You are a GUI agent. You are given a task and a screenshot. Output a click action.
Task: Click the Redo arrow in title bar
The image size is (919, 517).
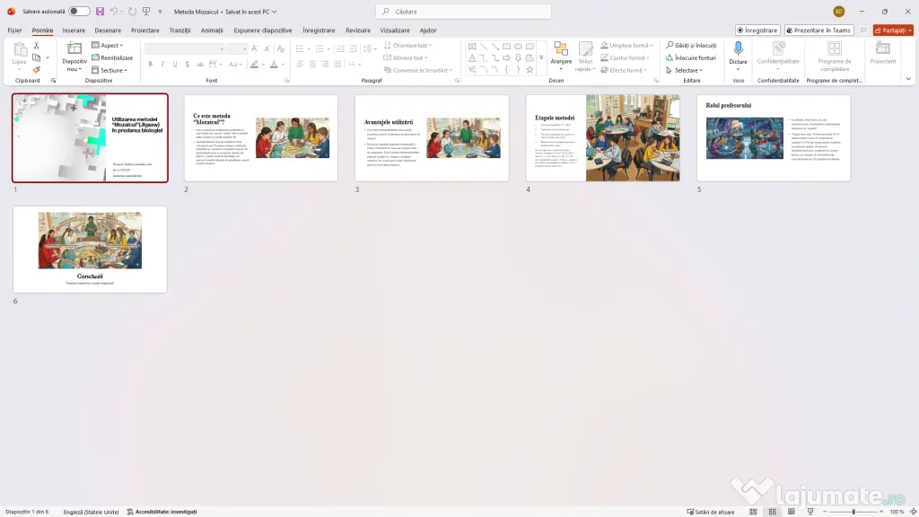[x=133, y=12]
